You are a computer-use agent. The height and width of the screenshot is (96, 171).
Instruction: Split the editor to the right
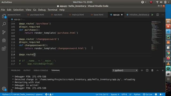[158, 15]
